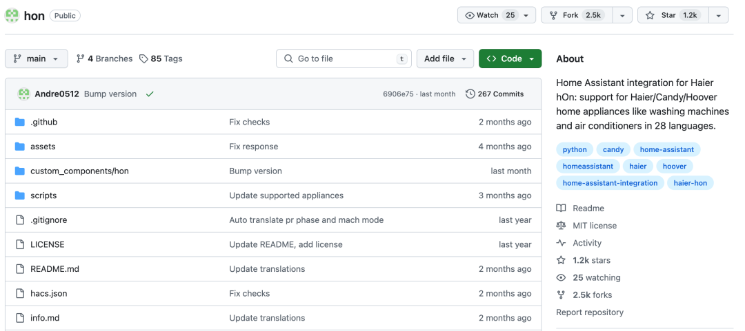The image size is (745, 331).
Task: Open the Star lists dropdown arrow
Action: [x=719, y=15]
